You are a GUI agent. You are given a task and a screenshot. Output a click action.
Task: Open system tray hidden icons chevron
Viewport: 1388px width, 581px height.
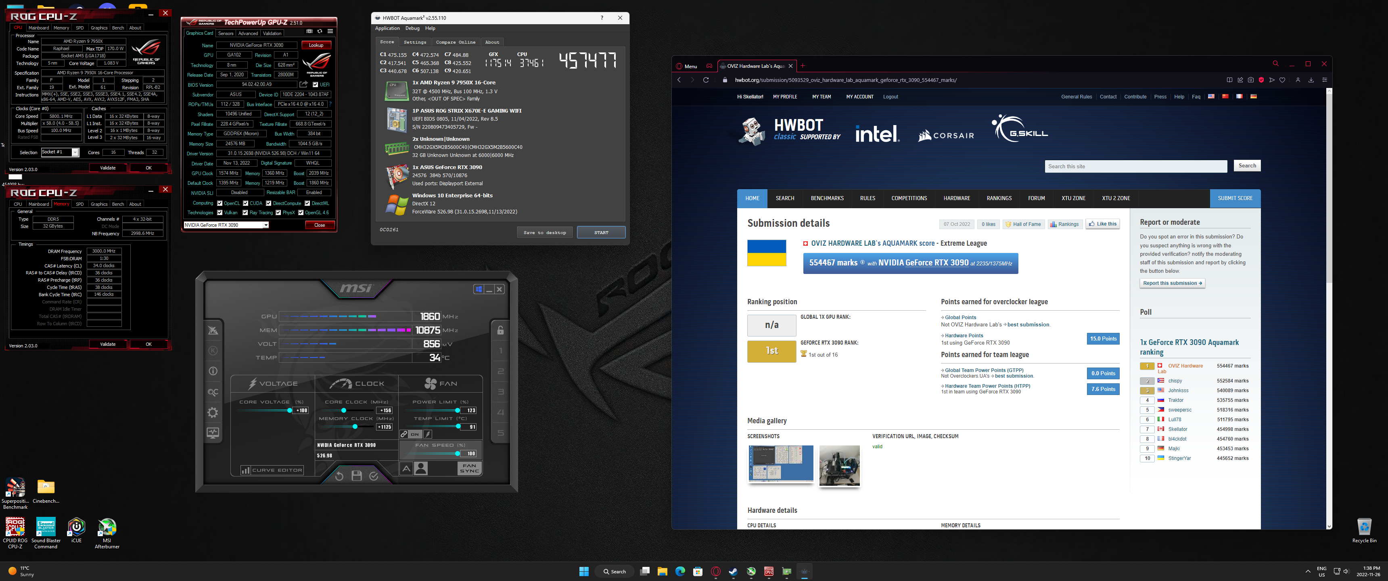(x=1308, y=571)
